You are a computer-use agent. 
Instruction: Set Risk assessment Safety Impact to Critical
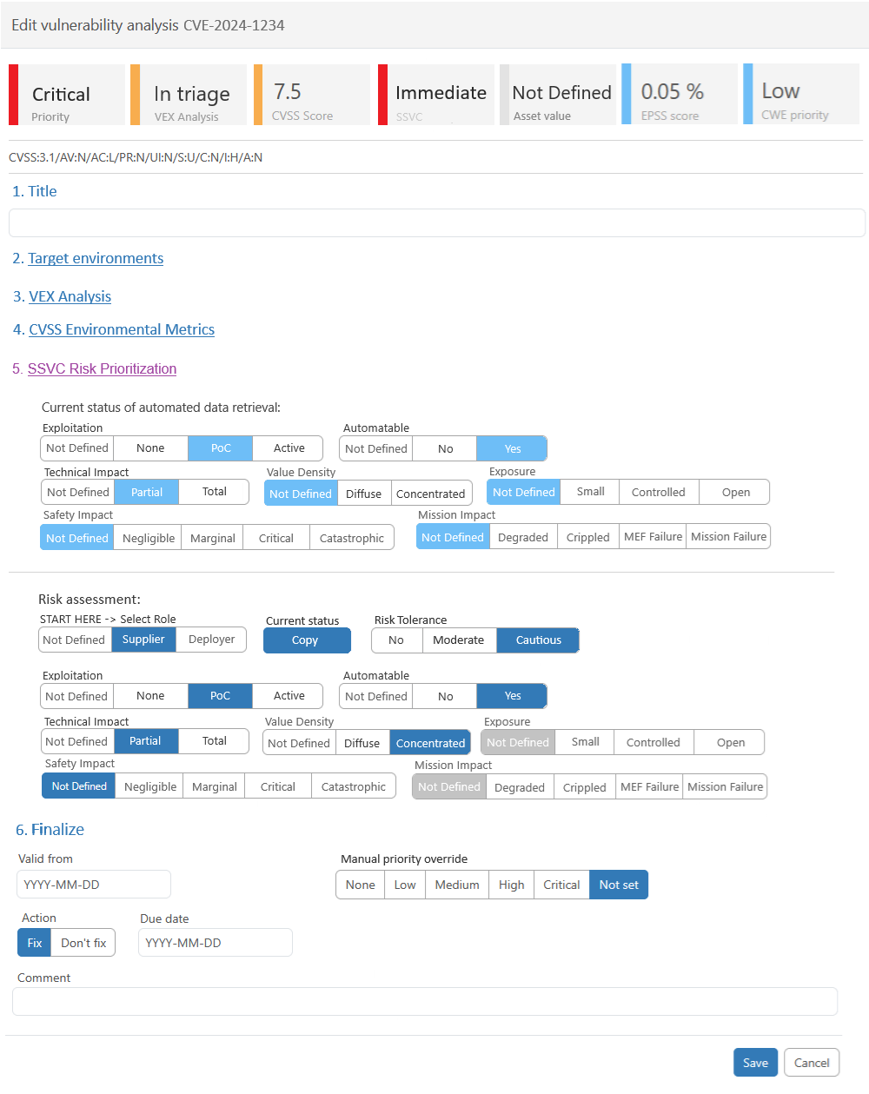(x=278, y=786)
